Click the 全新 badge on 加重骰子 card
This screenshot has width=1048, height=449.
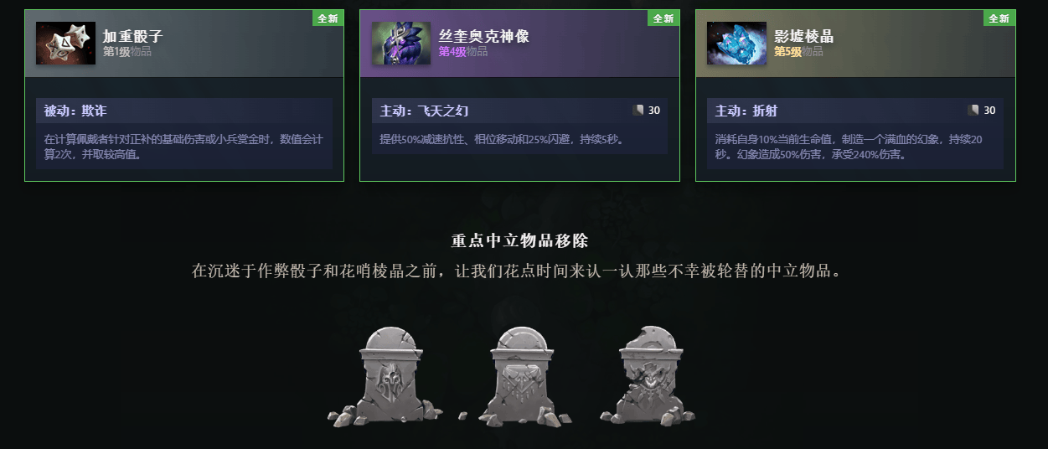328,18
